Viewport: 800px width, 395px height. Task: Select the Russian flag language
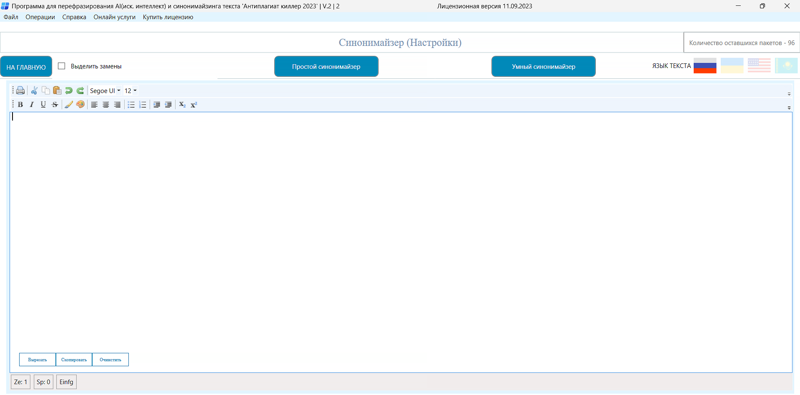tap(705, 66)
